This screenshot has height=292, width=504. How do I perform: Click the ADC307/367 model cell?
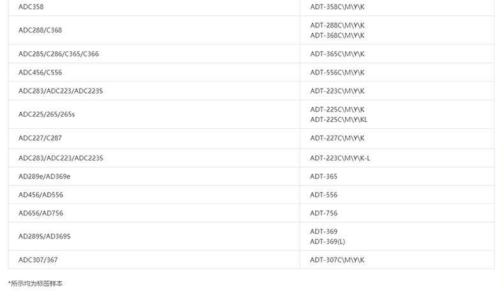(x=38, y=260)
